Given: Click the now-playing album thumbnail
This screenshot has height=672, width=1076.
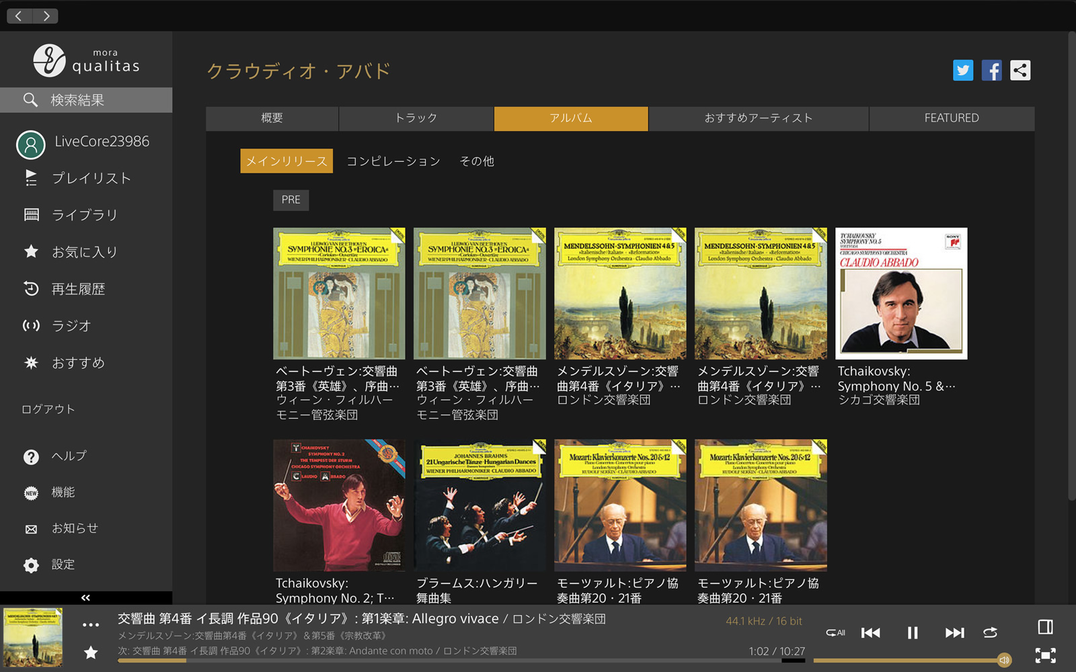Looking at the screenshot, I should [33, 638].
